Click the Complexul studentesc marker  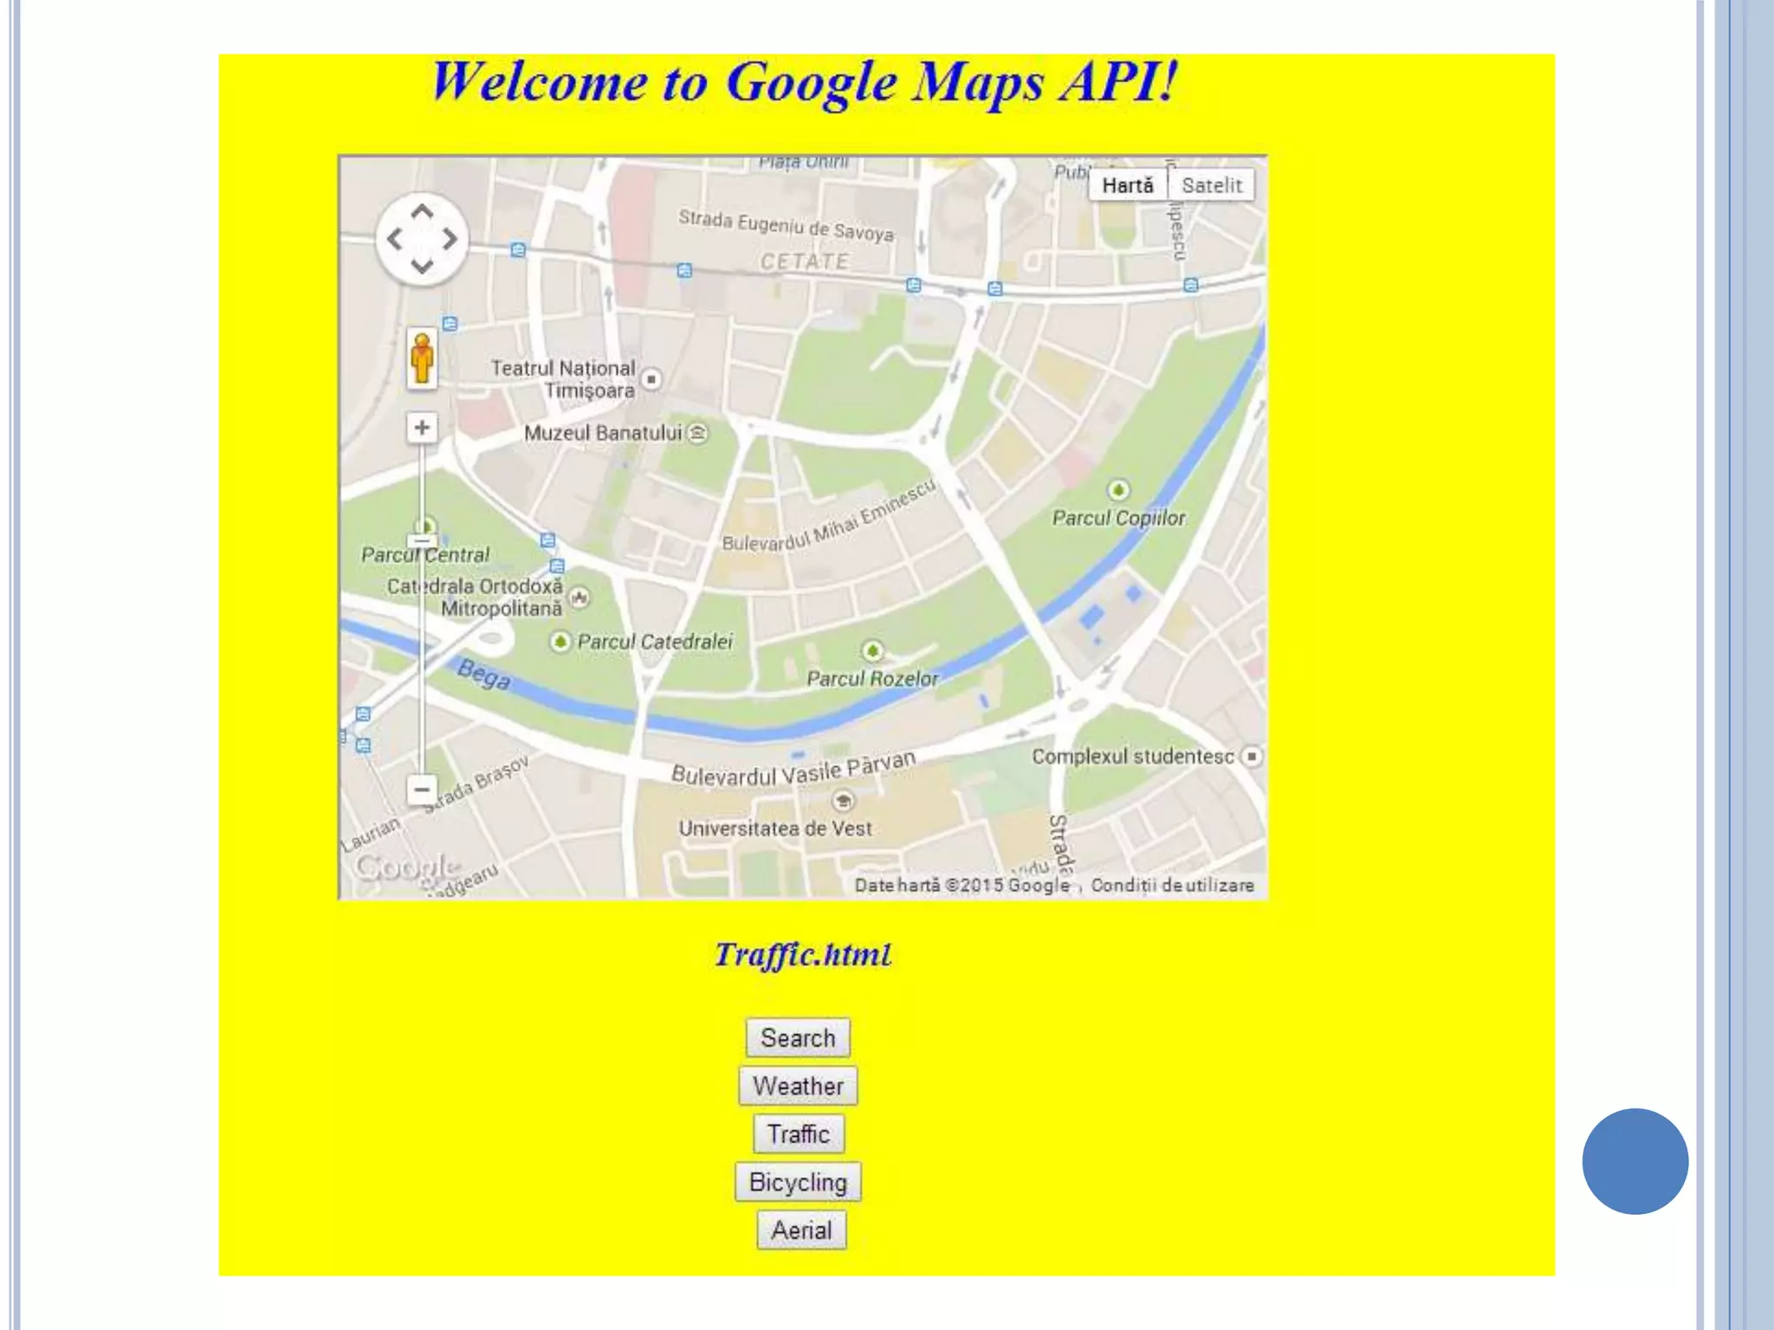1251,756
